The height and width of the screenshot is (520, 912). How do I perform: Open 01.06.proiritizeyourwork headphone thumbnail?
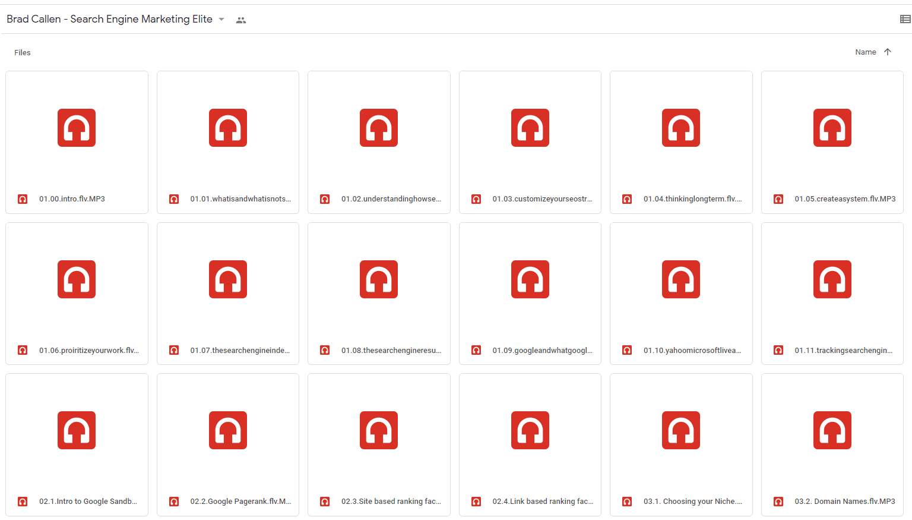pyautogui.click(x=77, y=279)
